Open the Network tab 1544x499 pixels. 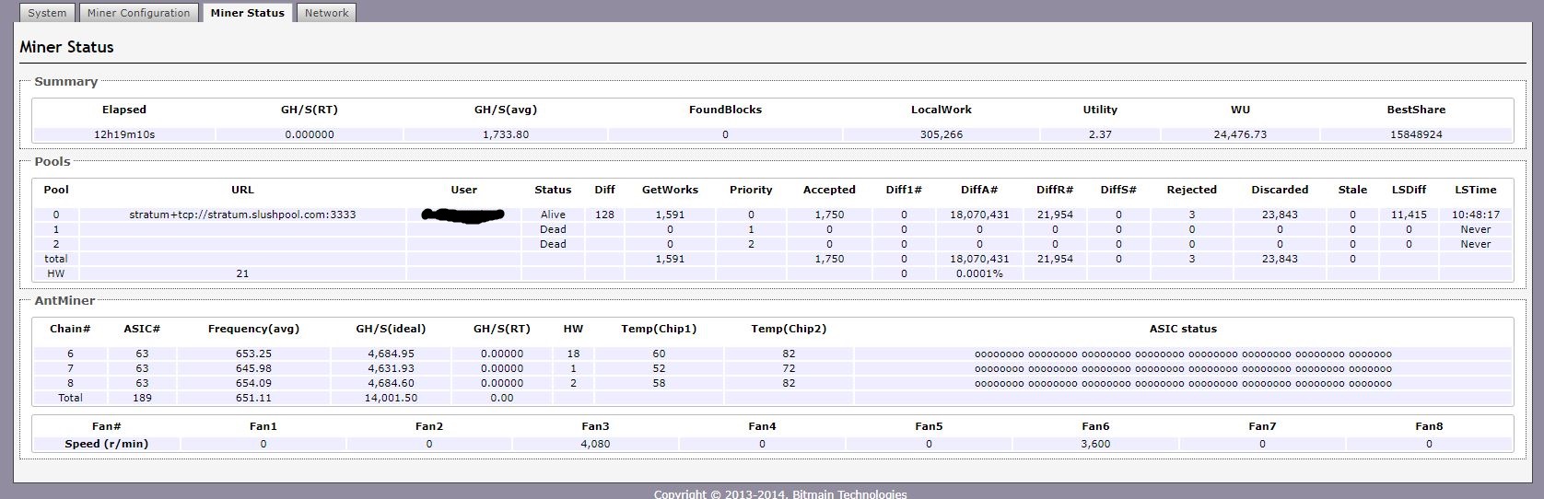[326, 13]
